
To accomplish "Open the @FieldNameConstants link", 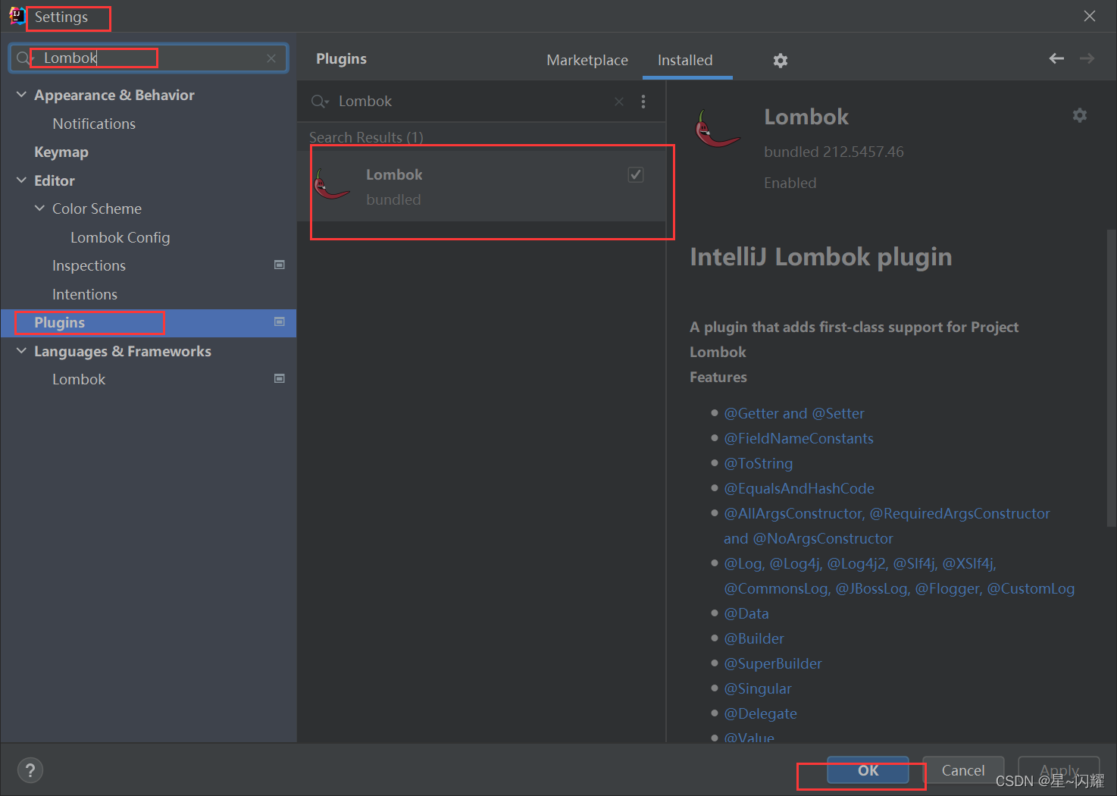I will (799, 438).
